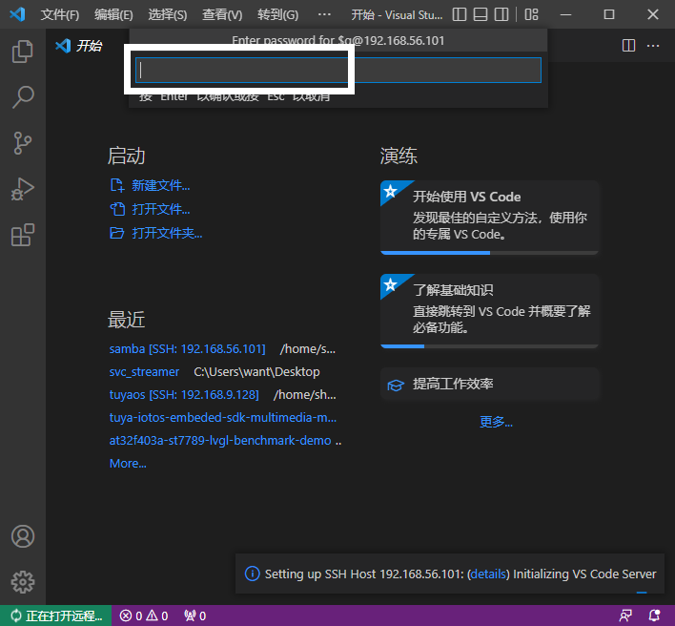
Task: Open the Manage gear icon
Action: [x=22, y=582]
